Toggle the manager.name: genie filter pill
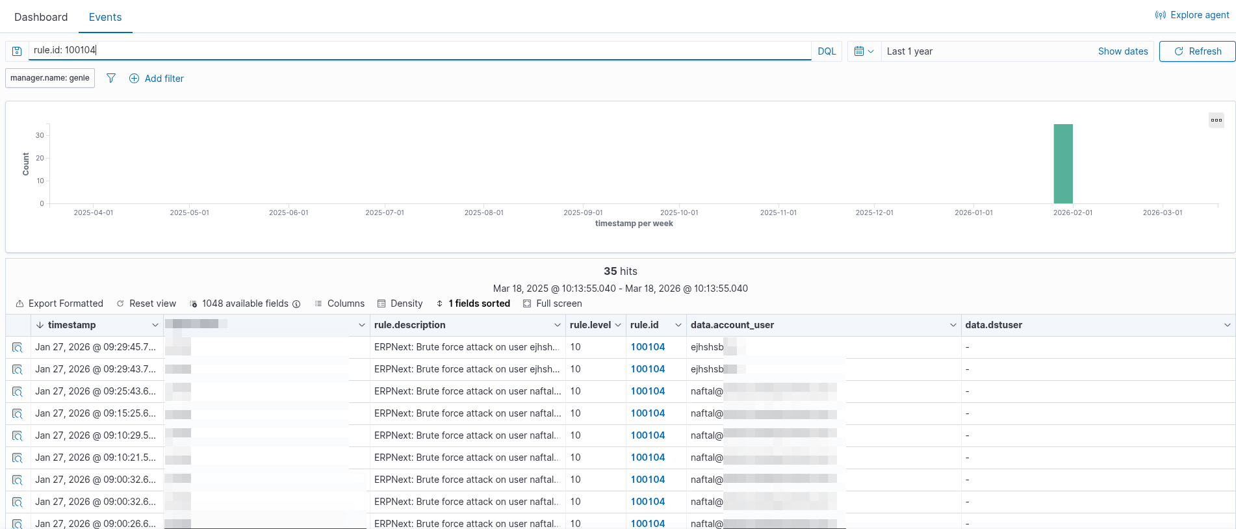 pos(50,78)
